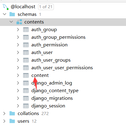Select auth_group_permissions table name
The height and width of the screenshot is (137, 126).
[x=58, y=38]
